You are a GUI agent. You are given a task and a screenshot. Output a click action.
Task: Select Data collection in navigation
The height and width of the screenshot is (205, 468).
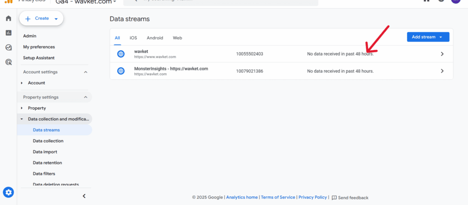pos(48,141)
